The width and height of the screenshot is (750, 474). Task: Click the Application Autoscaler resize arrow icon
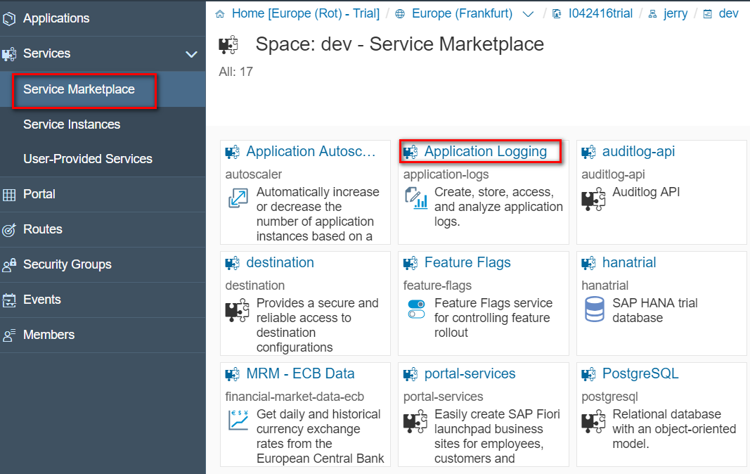point(238,198)
